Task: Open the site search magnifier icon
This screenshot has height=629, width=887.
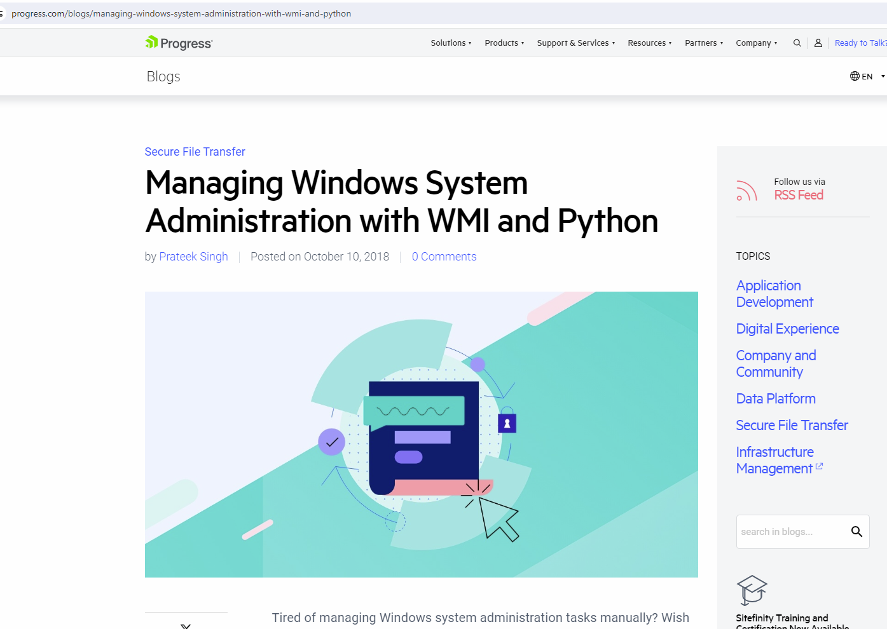Action: pos(797,43)
